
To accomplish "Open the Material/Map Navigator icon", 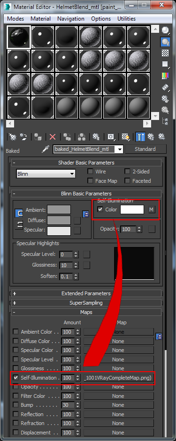I will click(x=165, y=121).
